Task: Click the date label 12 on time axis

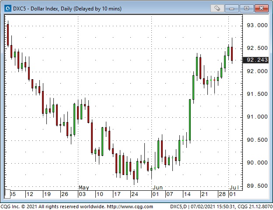Action: point(30,194)
